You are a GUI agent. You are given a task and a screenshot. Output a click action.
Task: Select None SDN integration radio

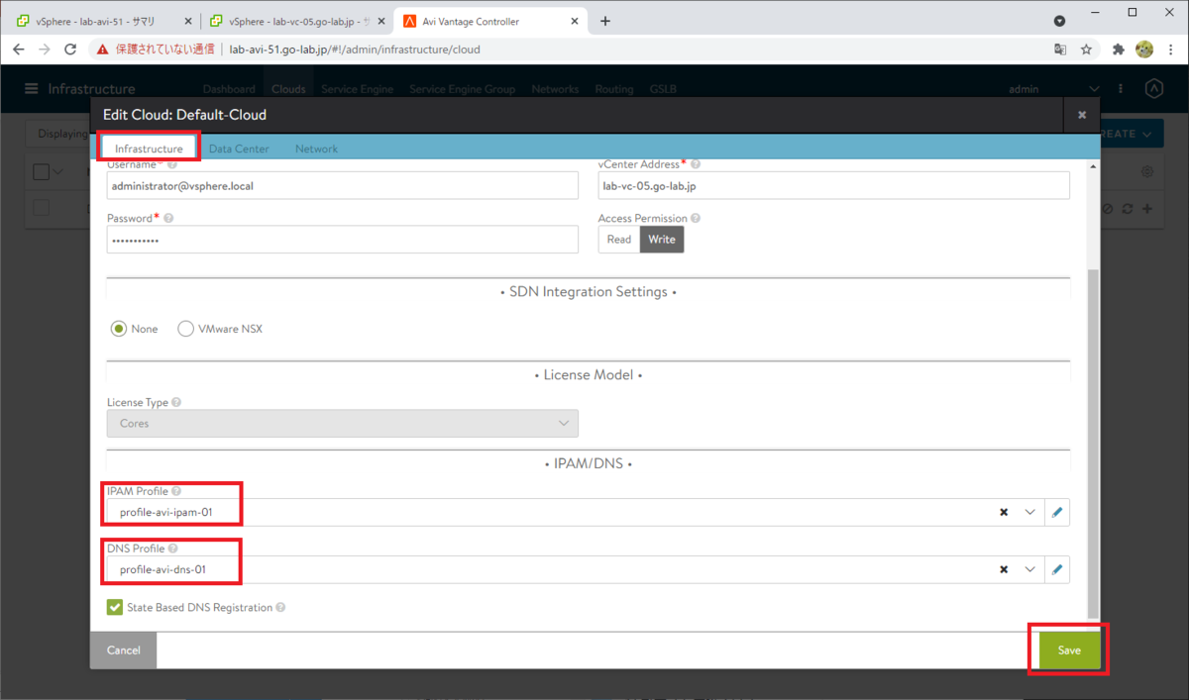click(x=119, y=329)
